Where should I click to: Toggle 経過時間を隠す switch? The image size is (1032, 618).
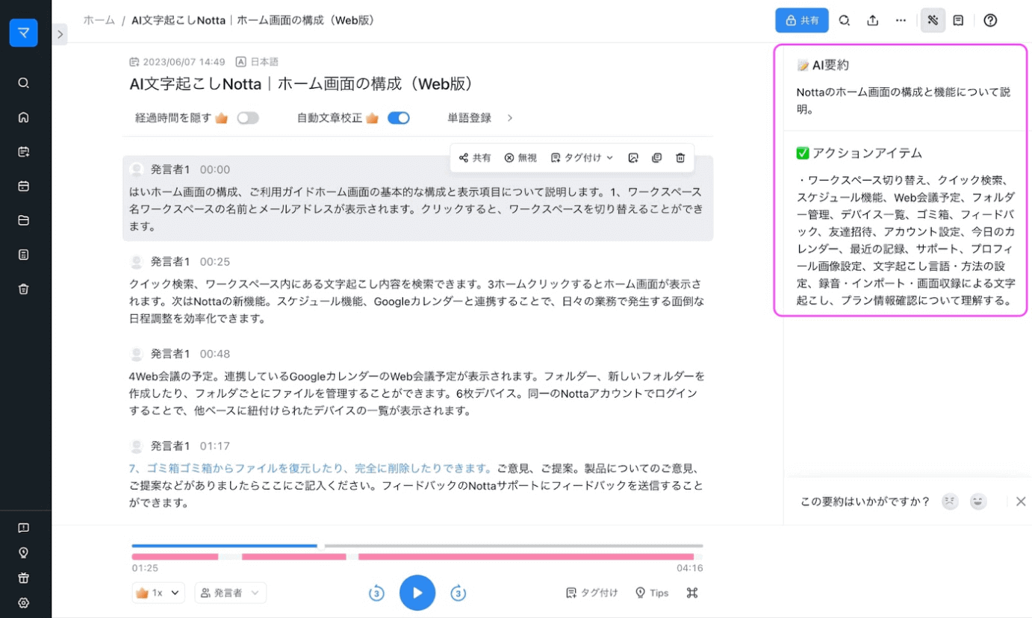248,118
